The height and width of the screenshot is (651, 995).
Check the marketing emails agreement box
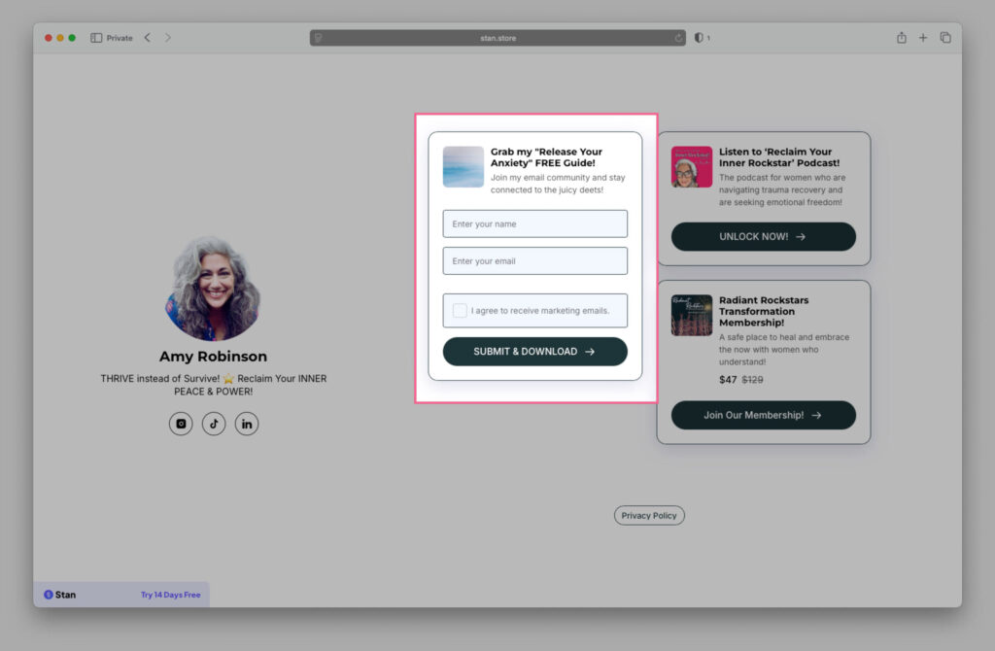460,311
